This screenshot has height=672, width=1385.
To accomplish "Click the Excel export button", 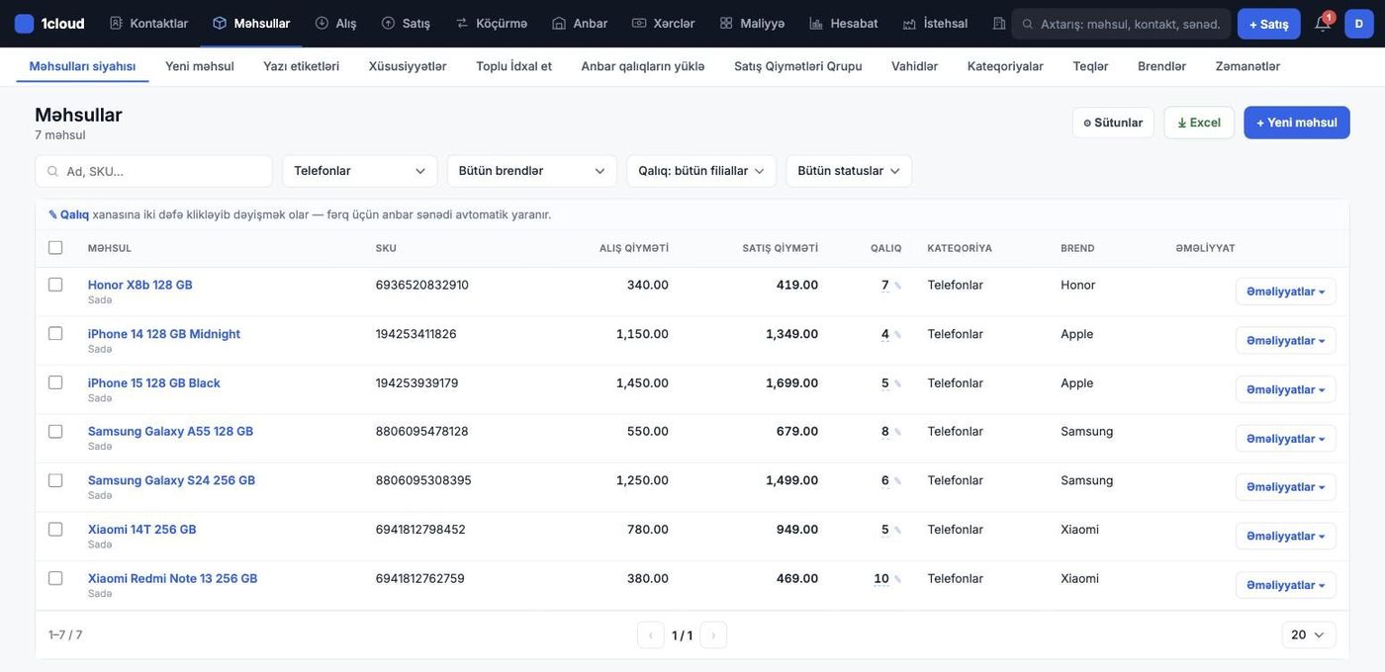I will click(1199, 123).
